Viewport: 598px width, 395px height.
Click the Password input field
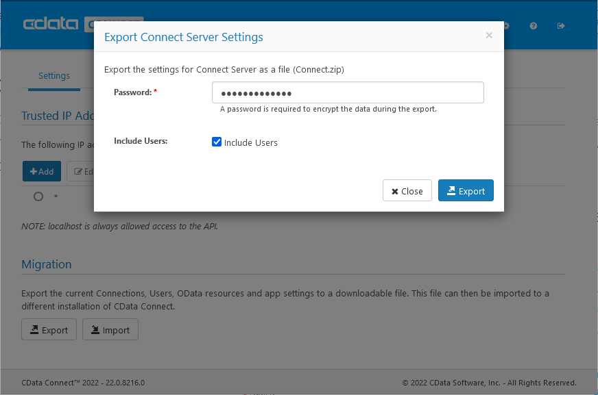tap(347, 92)
